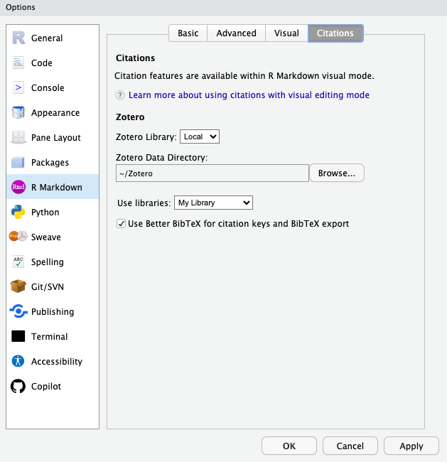This screenshot has height=462, width=447.
Task: Click the Apply button
Action: pos(411,446)
